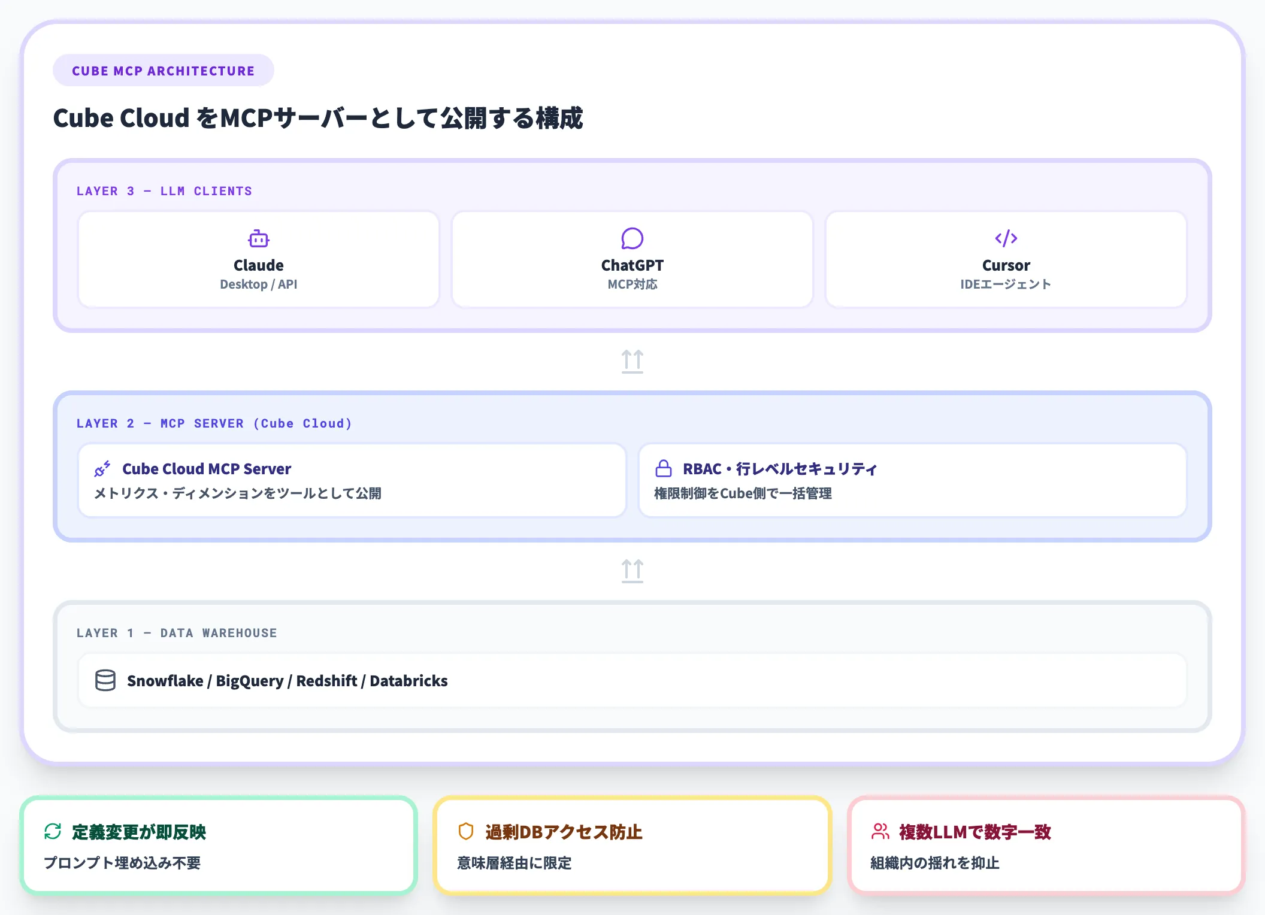The width and height of the screenshot is (1265, 915).
Task: Click upward arrows between Layer 1 and Layer 2
Action: (632, 571)
